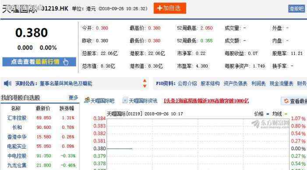Select 汇丰控股 in the watchlist
Screen dimensions: 307x170
tap(17, 118)
